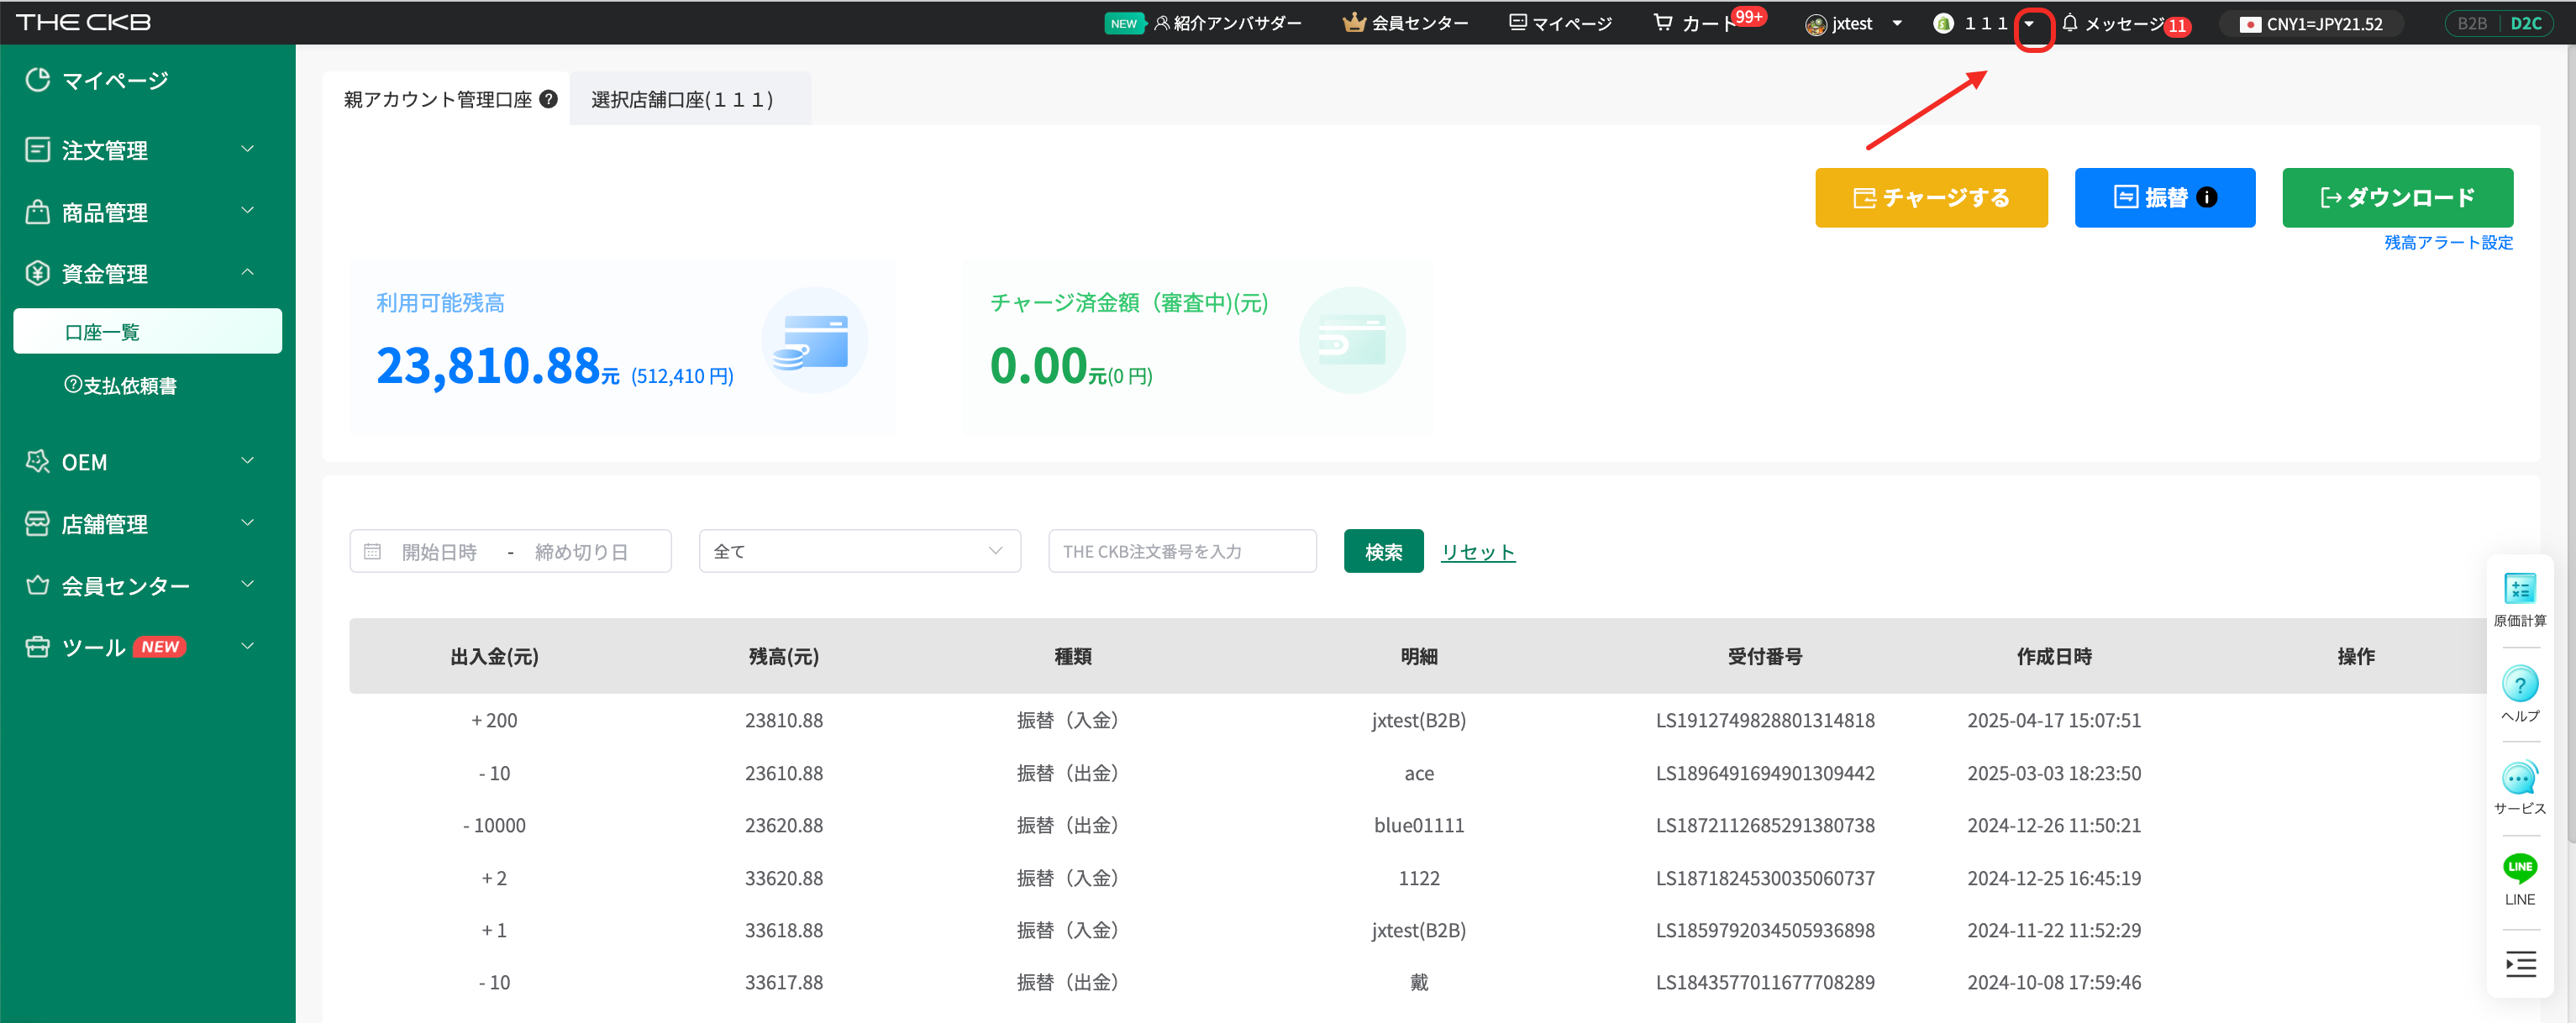Click 締め切り日 end date field
This screenshot has height=1023, width=2576.
click(x=581, y=552)
